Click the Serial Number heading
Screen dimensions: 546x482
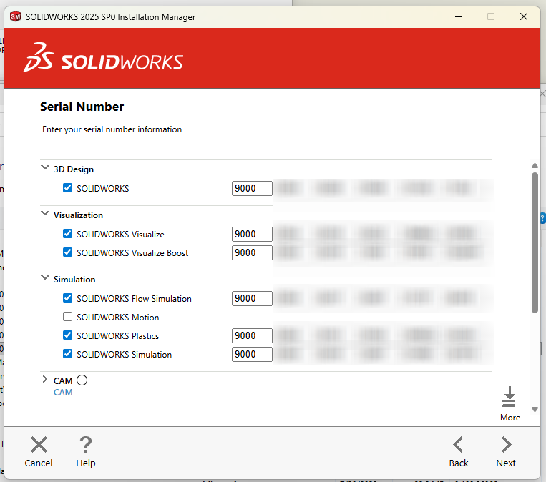(82, 107)
